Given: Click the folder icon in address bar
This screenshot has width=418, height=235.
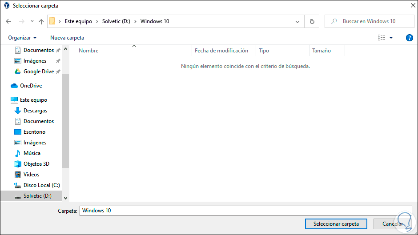Looking at the screenshot, I should click(x=52, y=21).
